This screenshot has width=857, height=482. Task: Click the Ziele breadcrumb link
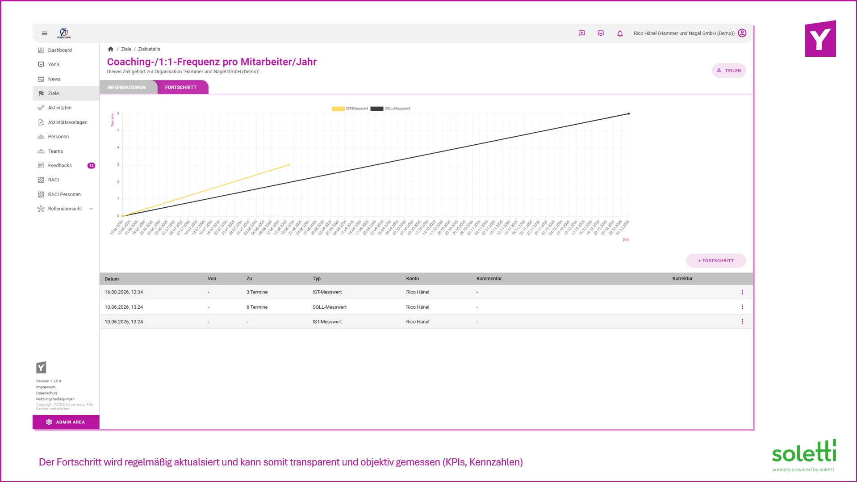pyautogui.click(x=126, y=49)
